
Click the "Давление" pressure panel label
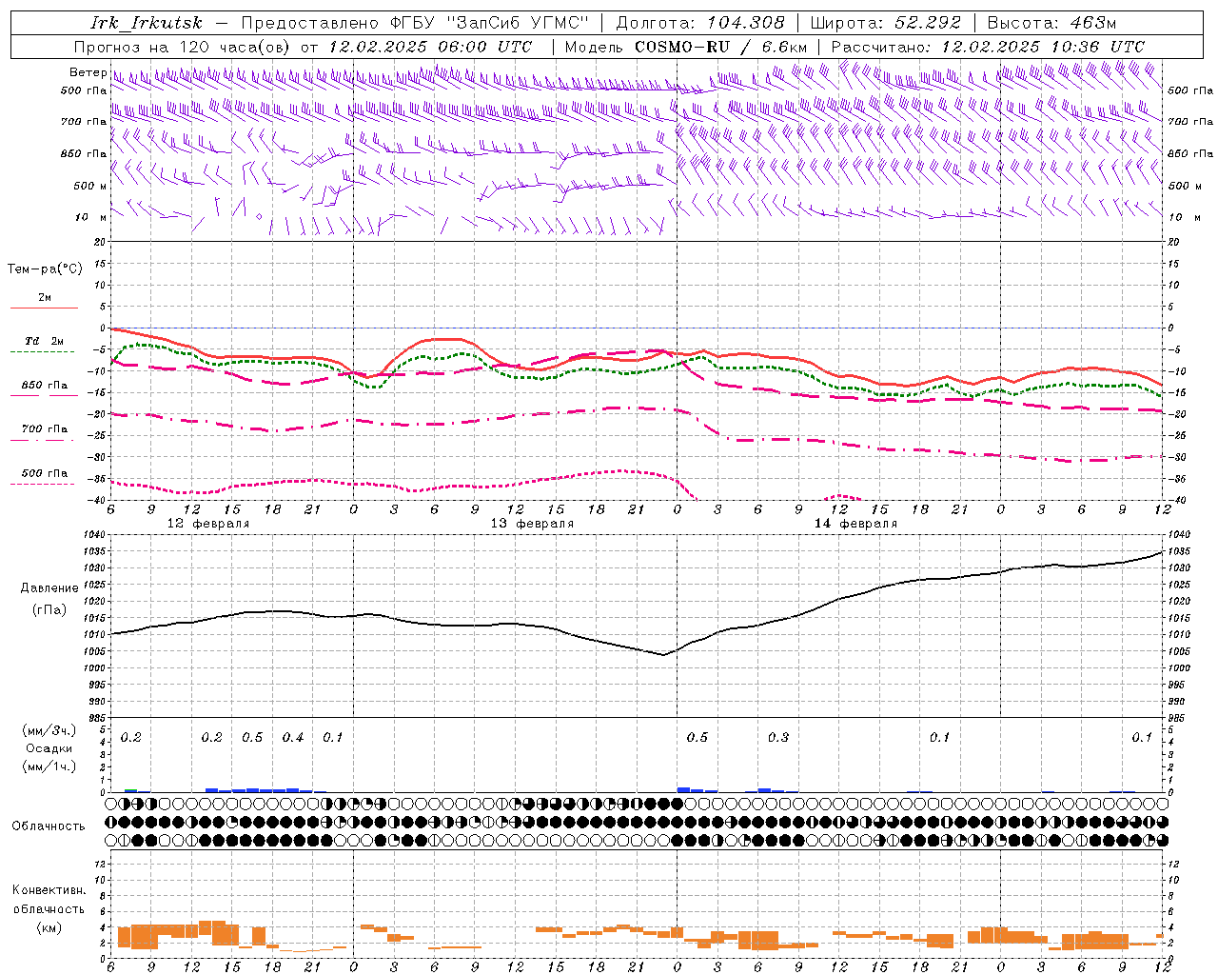pos(49,588)
